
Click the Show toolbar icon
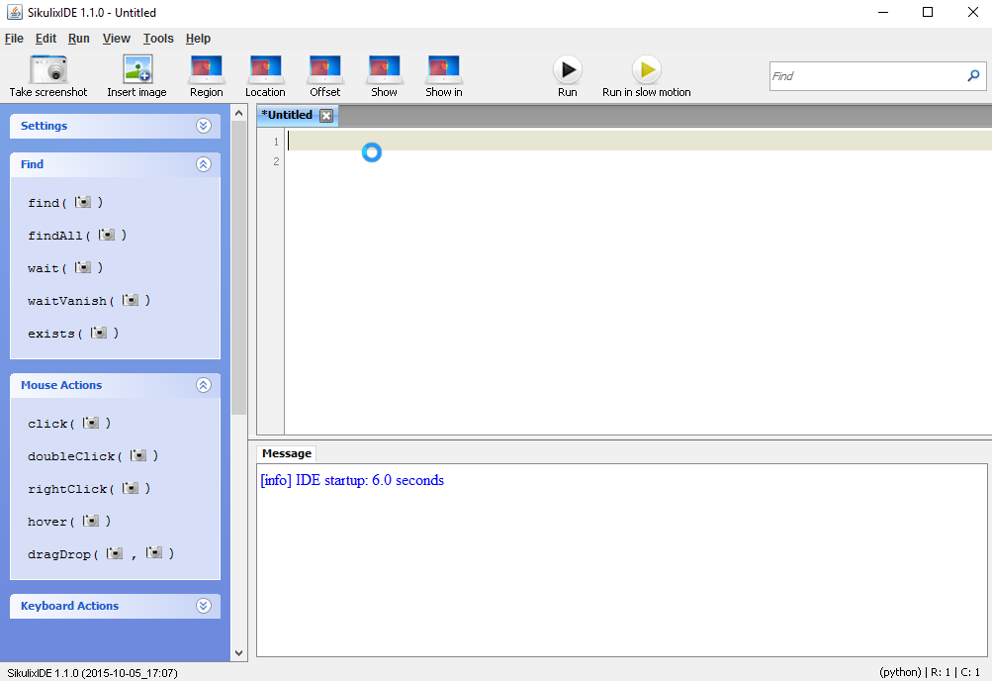384,69
